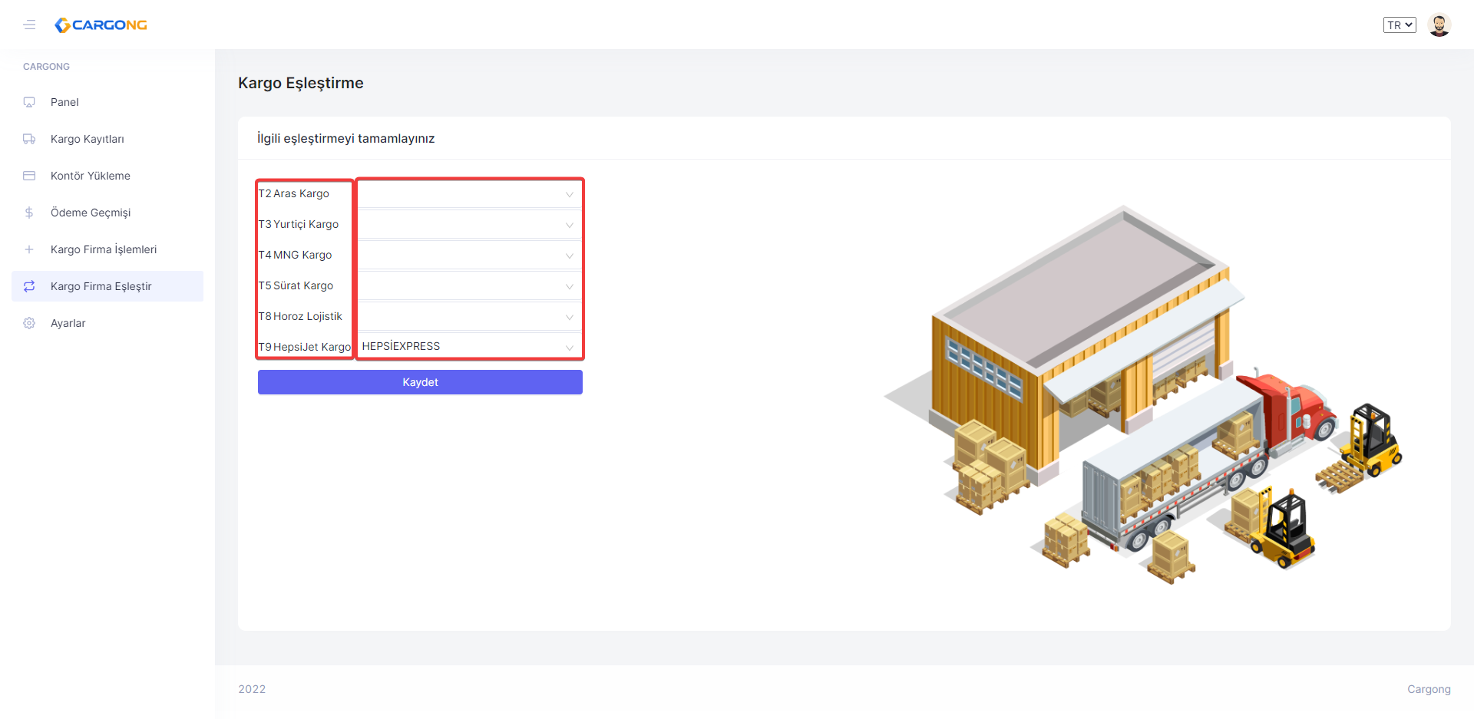1474x719 pixels.
Task: Click the CargoNG logo
Action: [101, 25]
